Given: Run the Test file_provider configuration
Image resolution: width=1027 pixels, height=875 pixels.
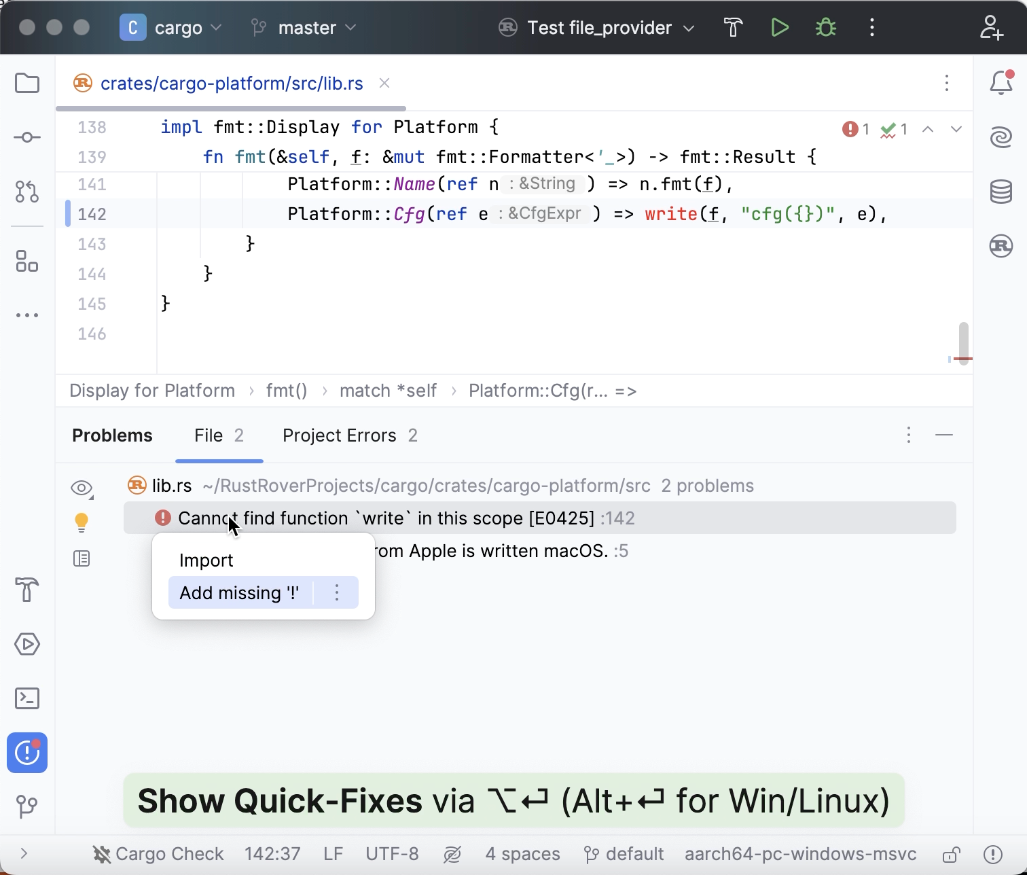Looking at the screenshot, I should pyautogui.click(x=780, y=27).
